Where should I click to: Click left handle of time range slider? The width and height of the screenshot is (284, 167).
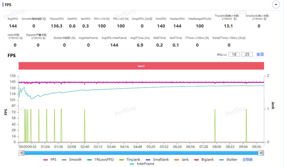(x=22, y=153)
